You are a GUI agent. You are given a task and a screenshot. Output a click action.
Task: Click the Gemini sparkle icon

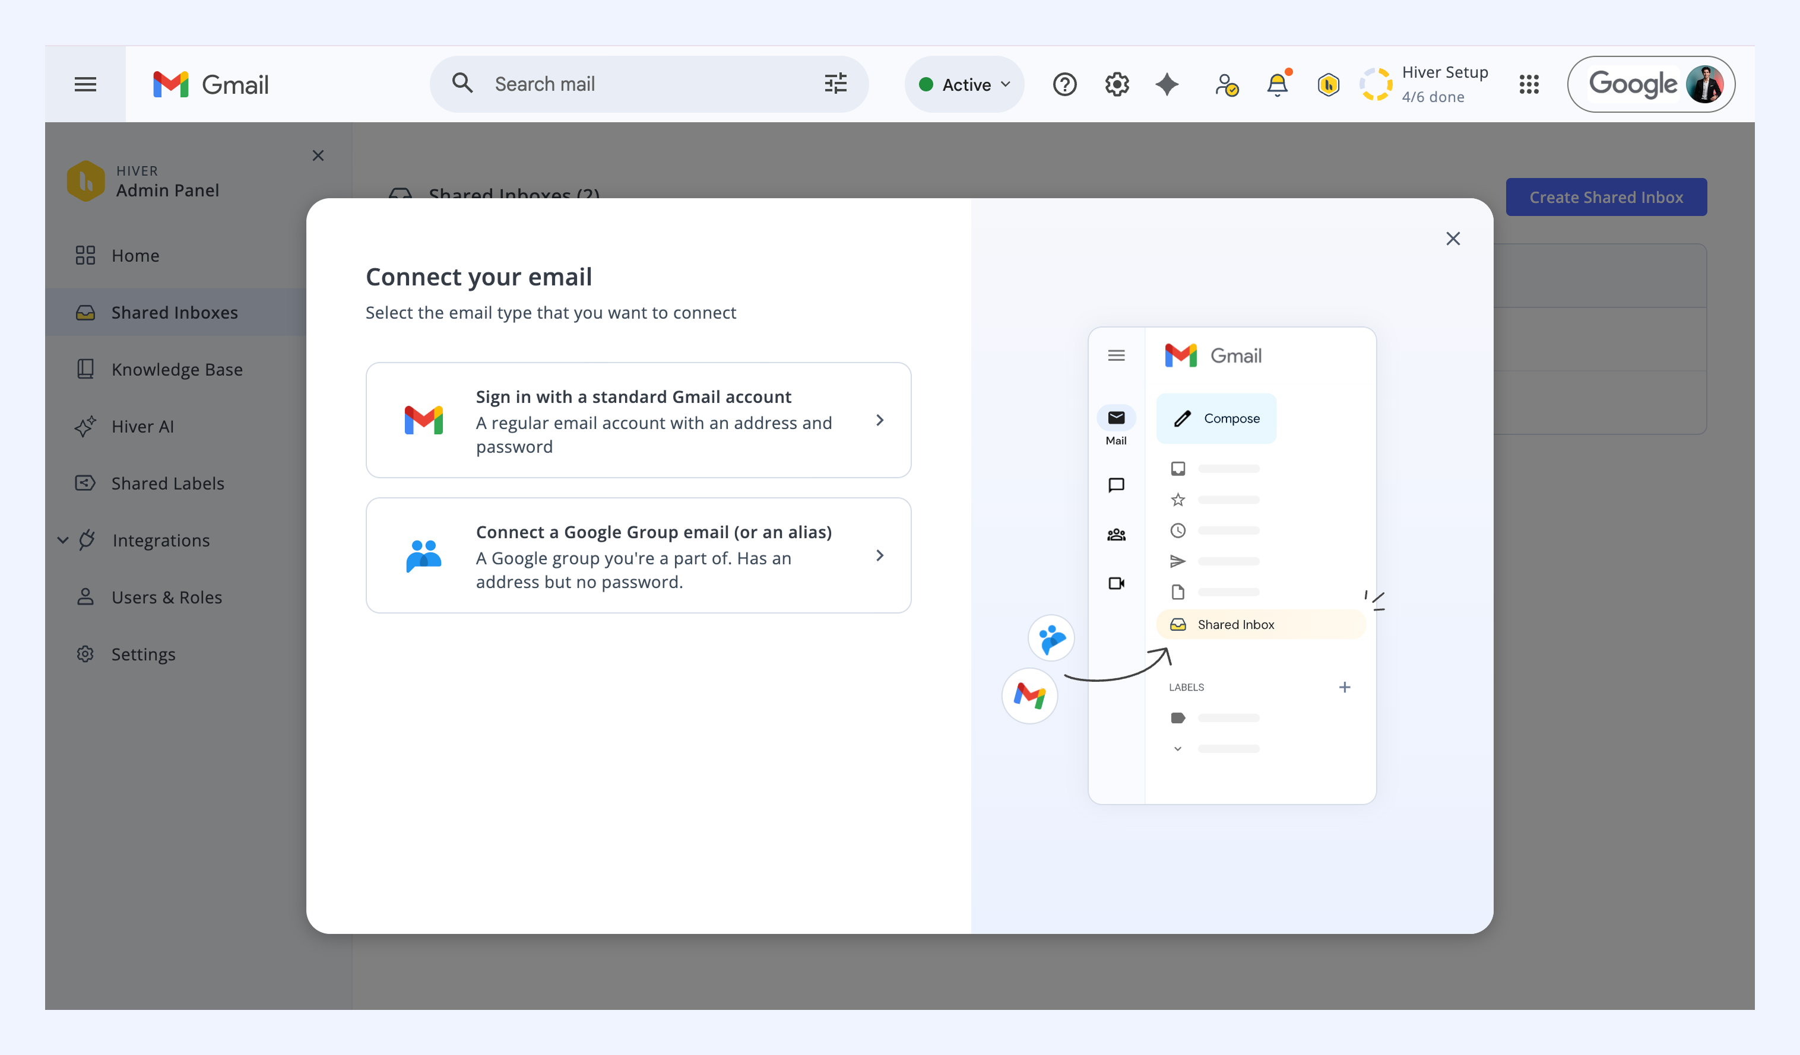point(1167,84)
